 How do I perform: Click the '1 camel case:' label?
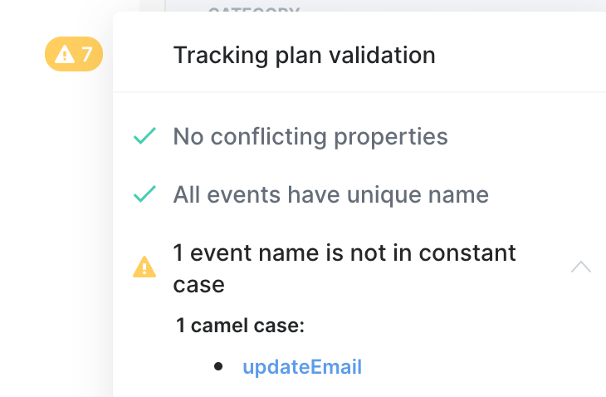point(241,326)
